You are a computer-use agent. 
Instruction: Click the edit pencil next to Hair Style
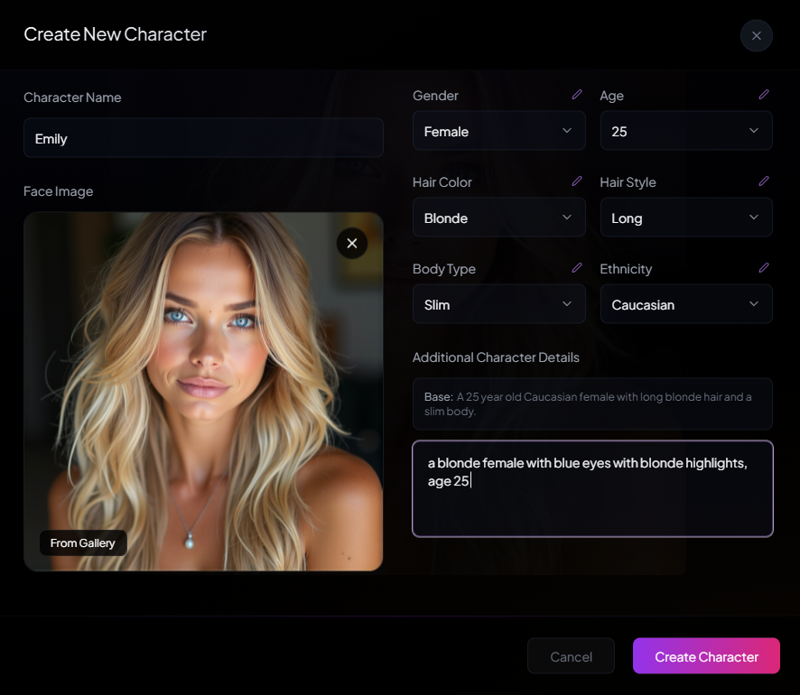pyautogui.click(x=764, y=181)
